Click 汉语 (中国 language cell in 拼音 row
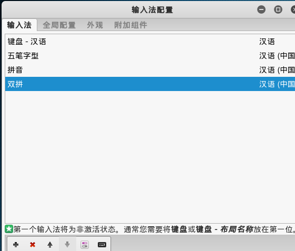The height and width of the screenshot is (251, 295). [277, 70]
